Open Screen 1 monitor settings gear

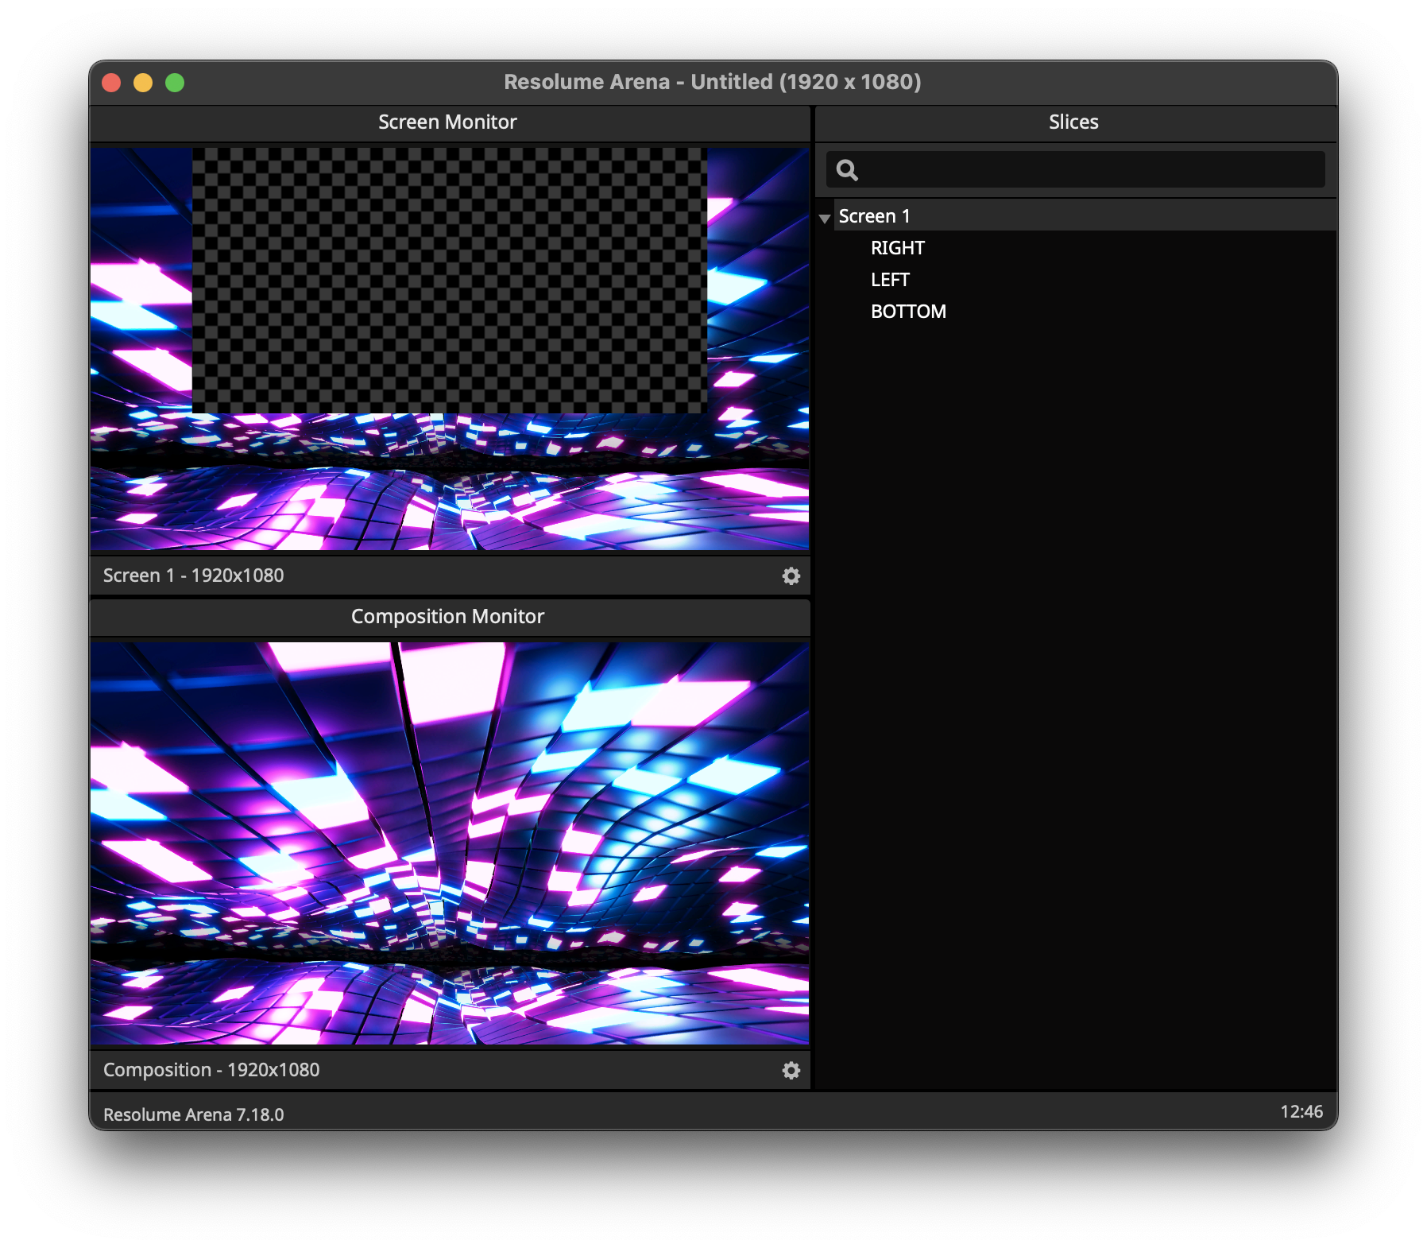pyautogui.click(x=791, y=576)
